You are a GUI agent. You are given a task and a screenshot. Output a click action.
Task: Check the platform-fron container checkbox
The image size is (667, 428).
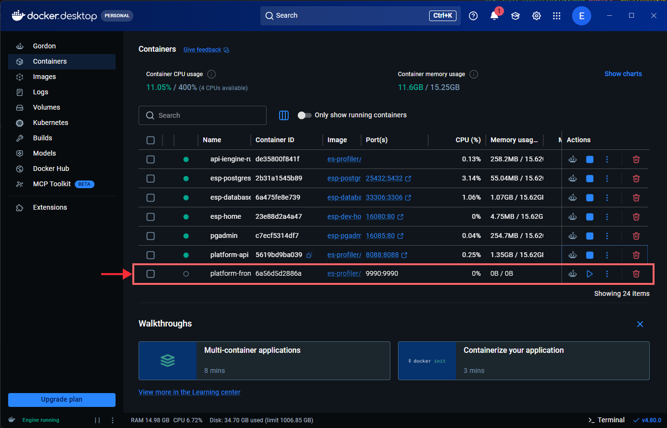pyautogui.click(x=151, y=274)
